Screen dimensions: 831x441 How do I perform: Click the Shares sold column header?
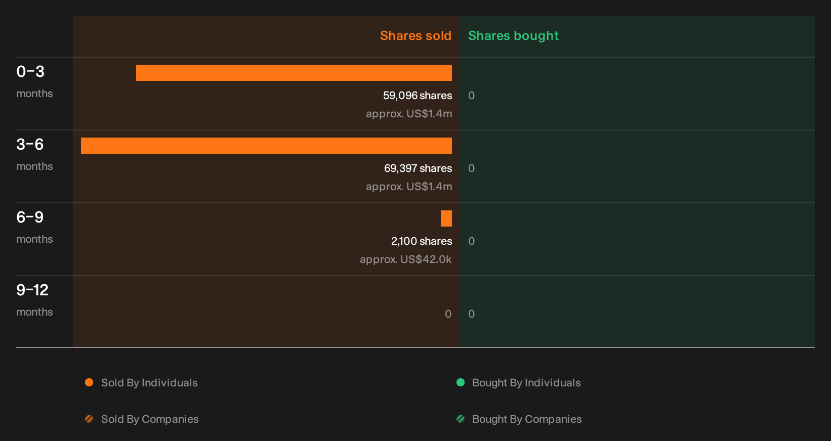click(x=416, y=36)
